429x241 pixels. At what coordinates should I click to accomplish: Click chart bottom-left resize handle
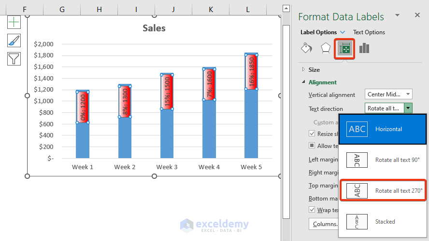coord(27,176)
